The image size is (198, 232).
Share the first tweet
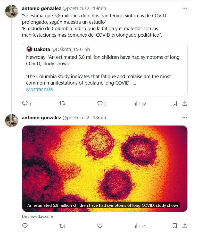click(185, 104)
